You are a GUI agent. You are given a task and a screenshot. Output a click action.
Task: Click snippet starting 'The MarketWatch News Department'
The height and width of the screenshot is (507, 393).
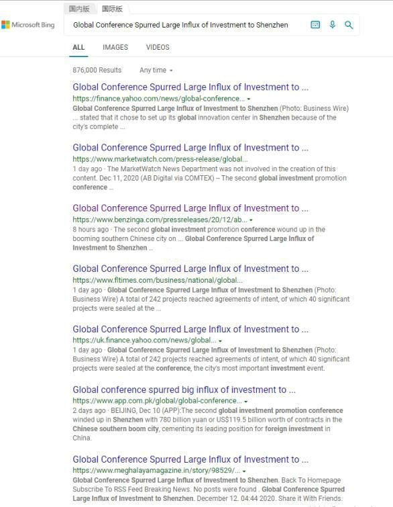pyautogui.click(x=210, y=178)
